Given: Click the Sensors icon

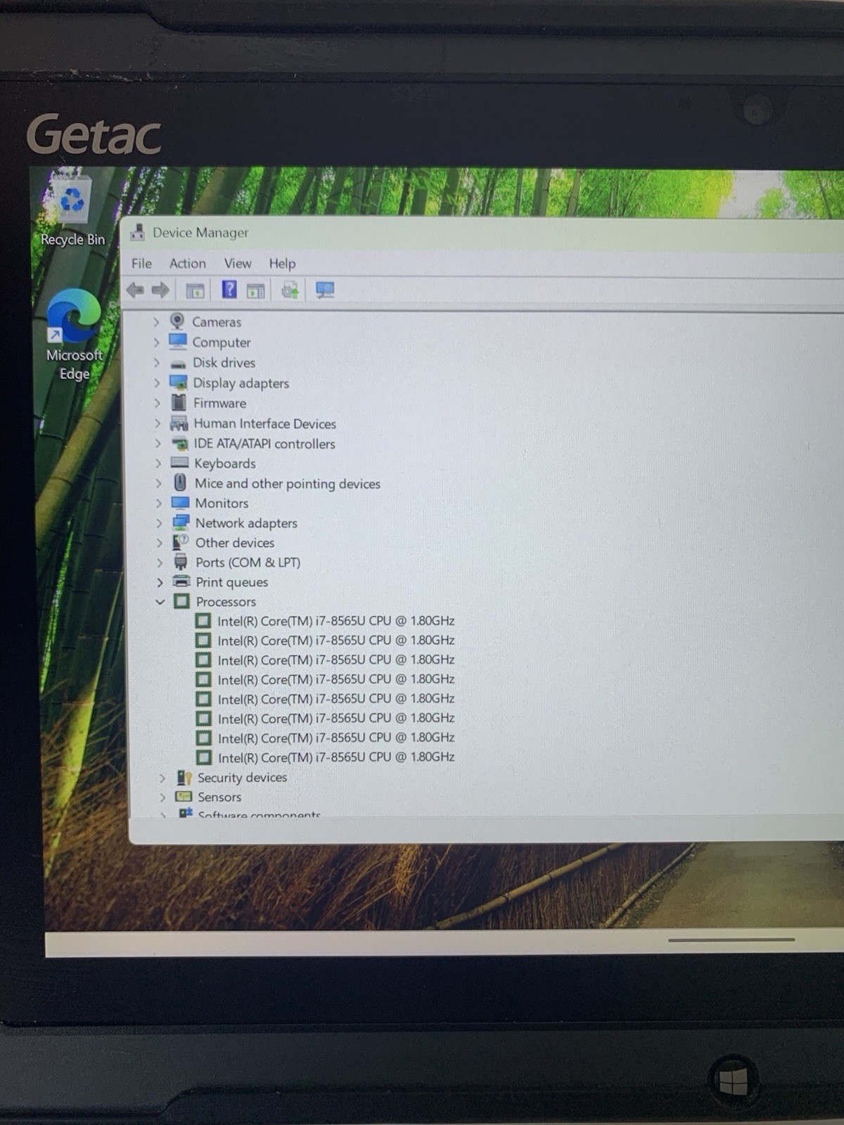Looking at the screenshot, I should pos(184,797).
